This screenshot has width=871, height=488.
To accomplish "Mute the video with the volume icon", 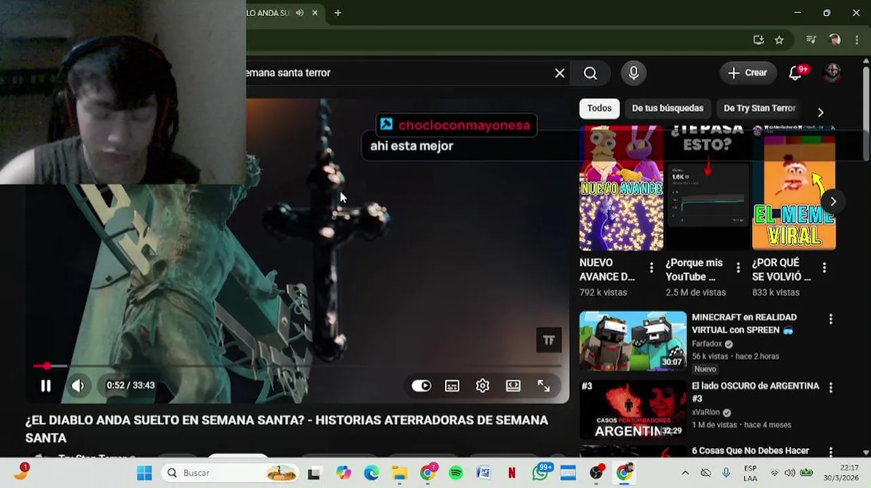I will (x=77, y=386).
